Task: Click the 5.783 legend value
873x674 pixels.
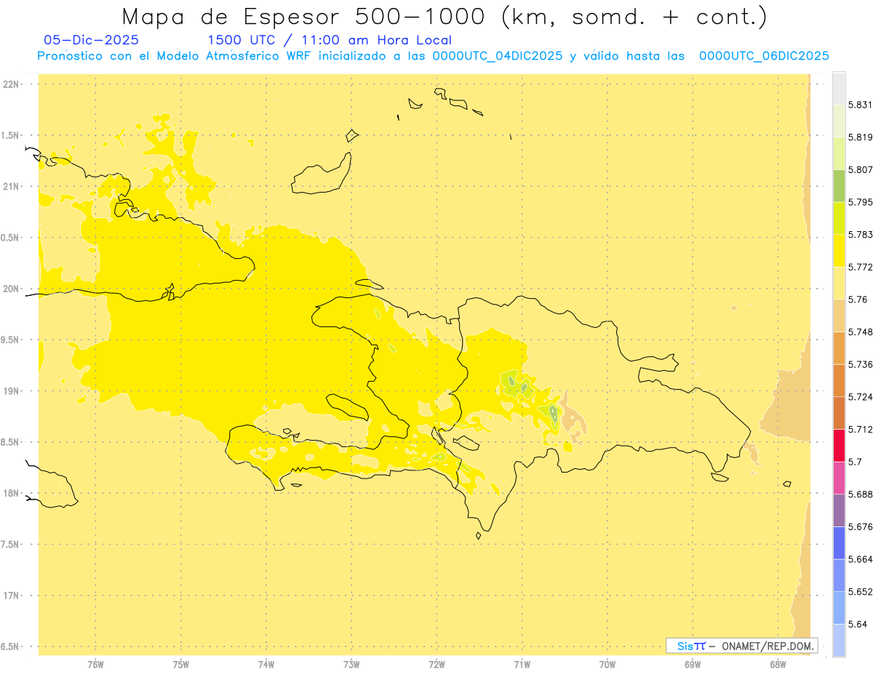Action: (x=860, y=235)
